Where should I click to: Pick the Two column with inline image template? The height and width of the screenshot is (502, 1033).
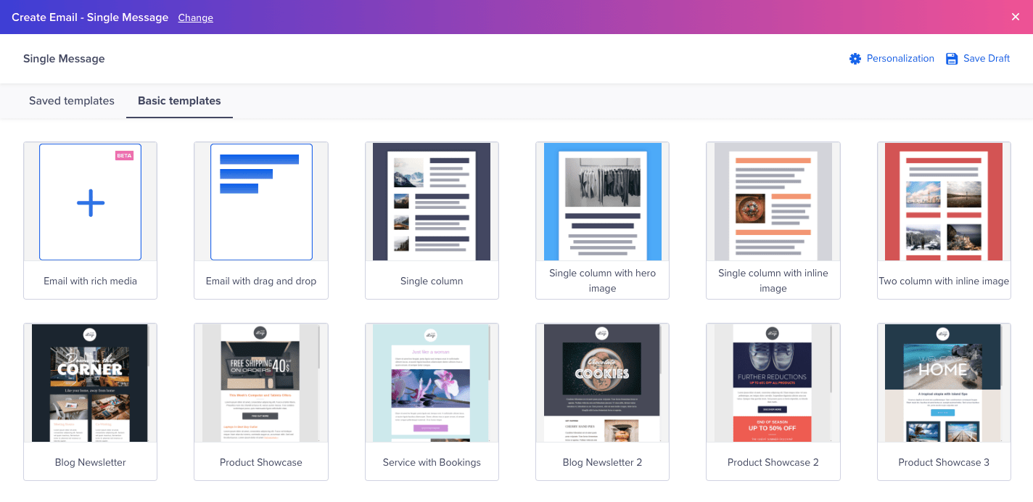(943, 202)
